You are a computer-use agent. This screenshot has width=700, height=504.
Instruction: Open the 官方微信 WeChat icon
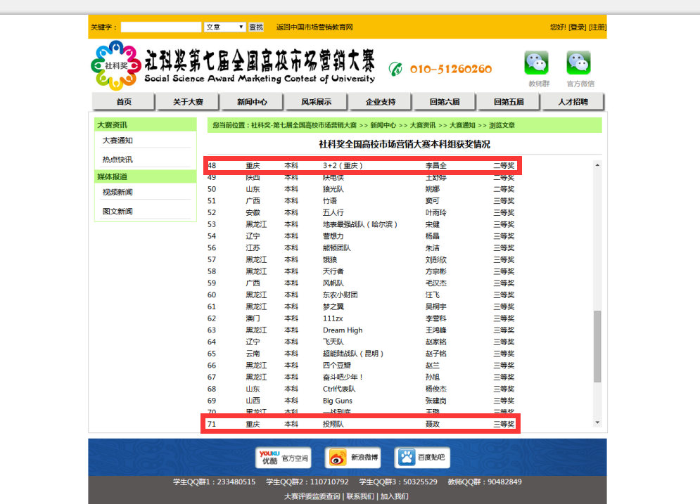pos(579,63)
